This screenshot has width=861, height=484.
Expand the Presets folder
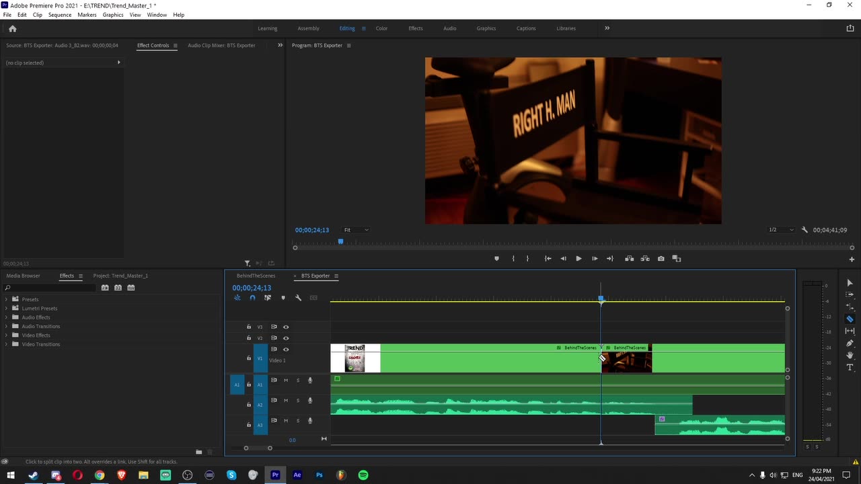coord(7,299)
